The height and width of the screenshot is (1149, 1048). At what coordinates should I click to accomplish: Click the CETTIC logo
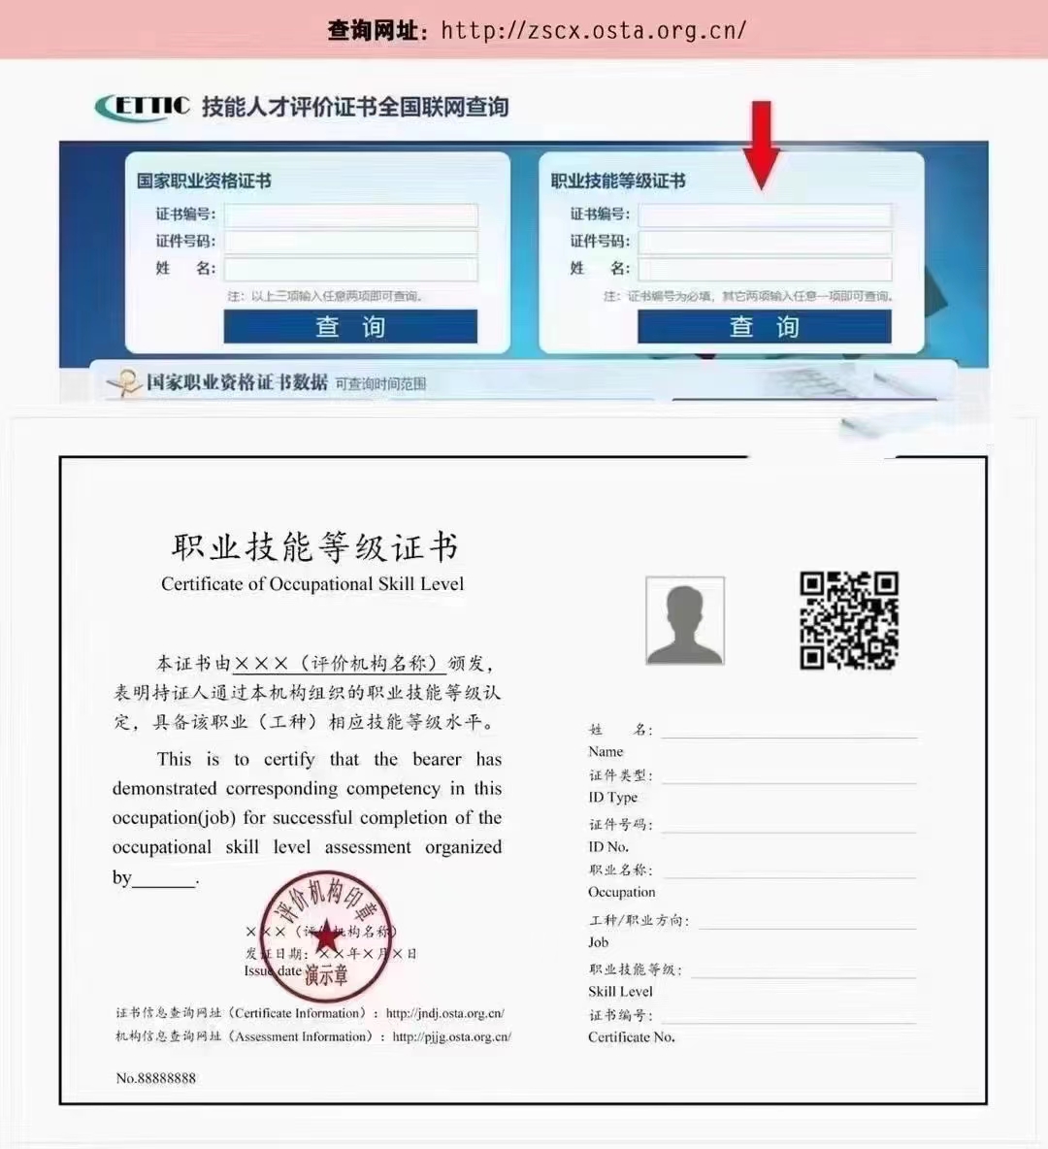(x=143, y=106)
